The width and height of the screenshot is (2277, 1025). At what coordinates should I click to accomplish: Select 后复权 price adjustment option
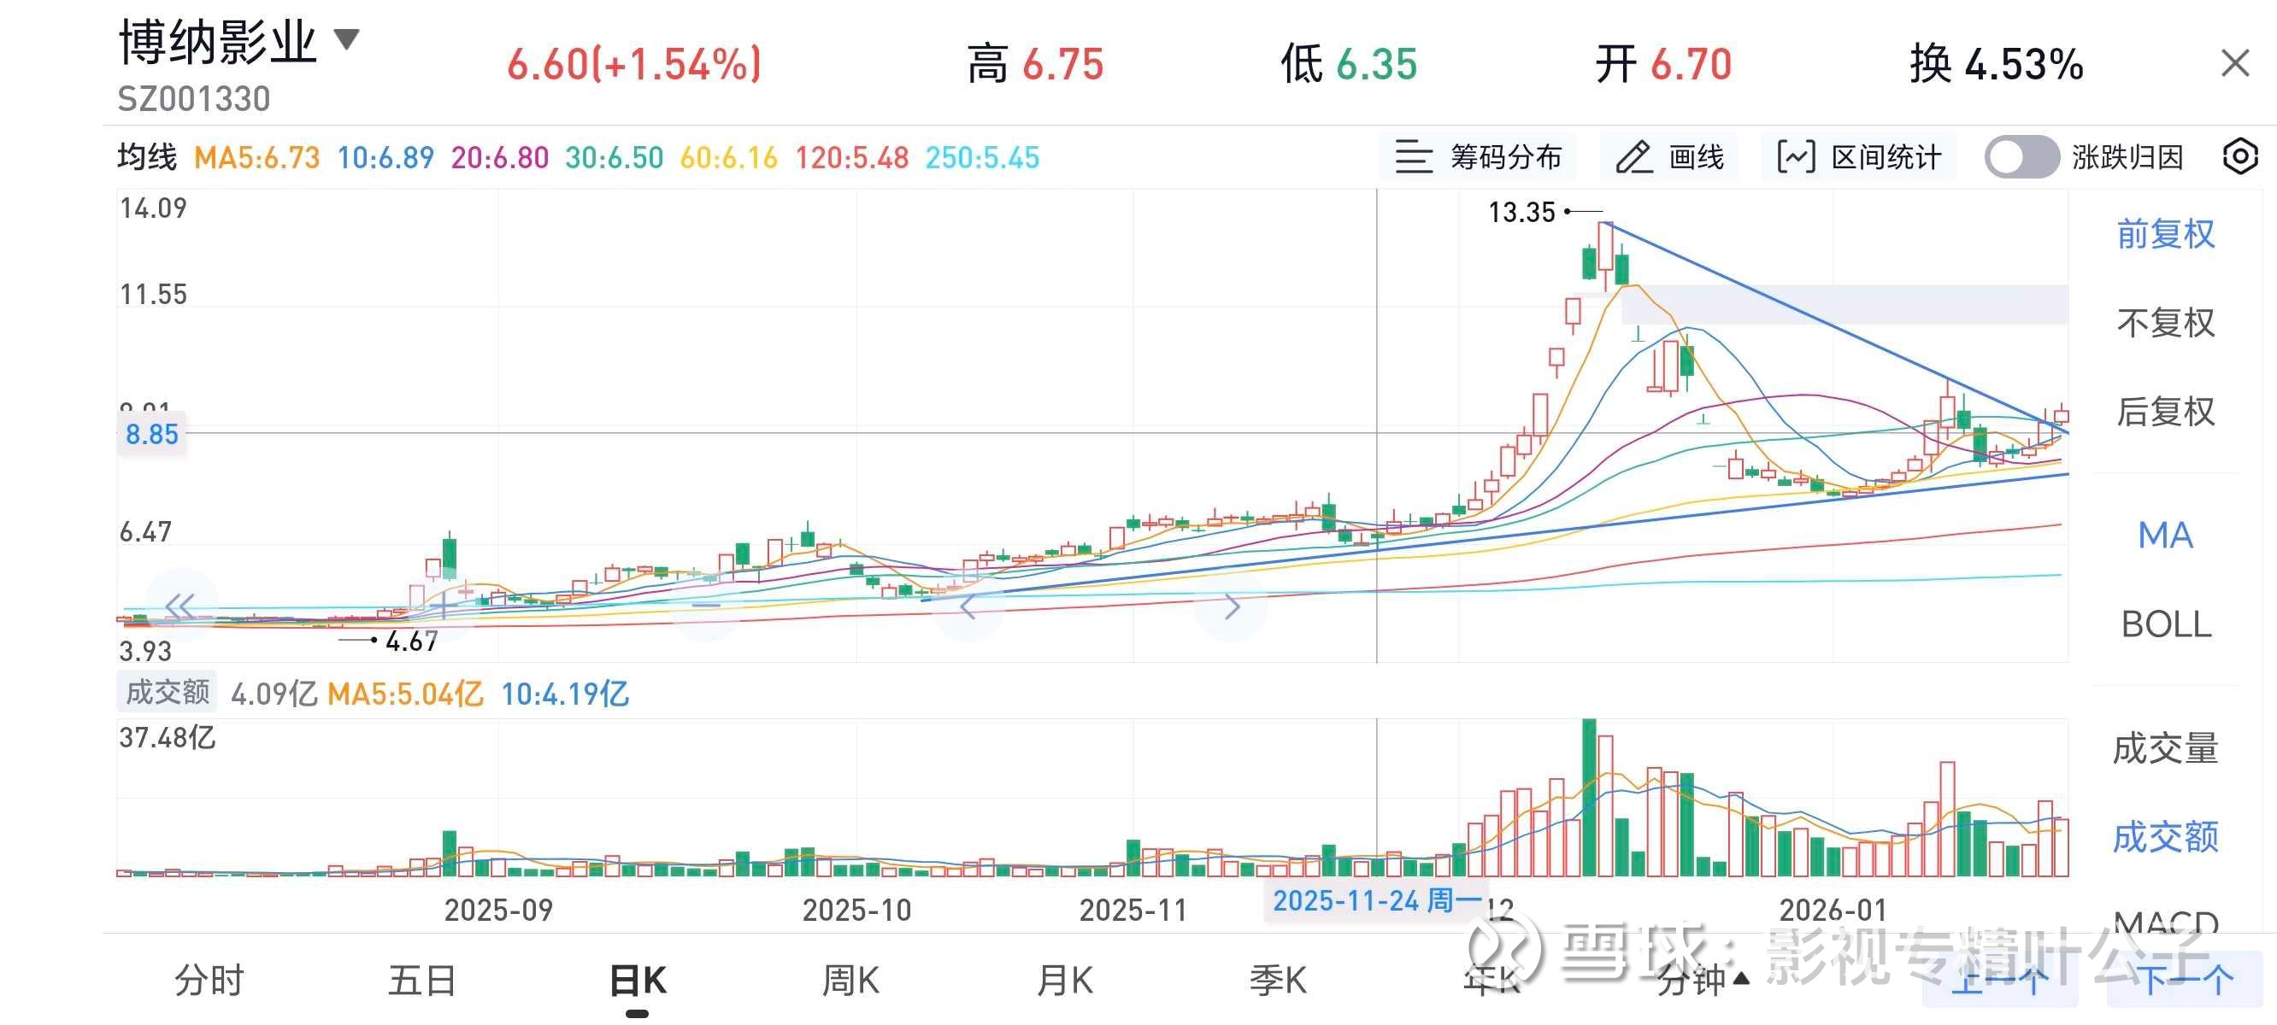coord(2165,412)
